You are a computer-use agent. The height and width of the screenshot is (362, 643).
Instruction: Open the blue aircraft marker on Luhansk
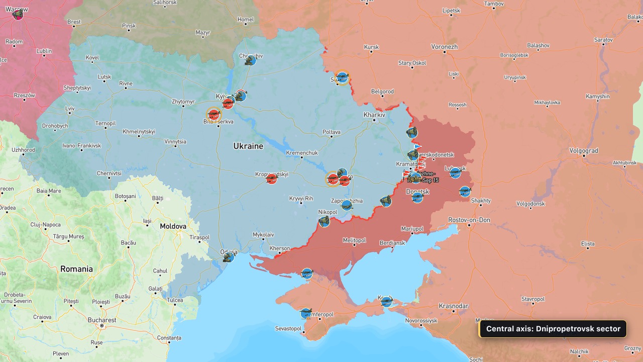tap(456, 173)
